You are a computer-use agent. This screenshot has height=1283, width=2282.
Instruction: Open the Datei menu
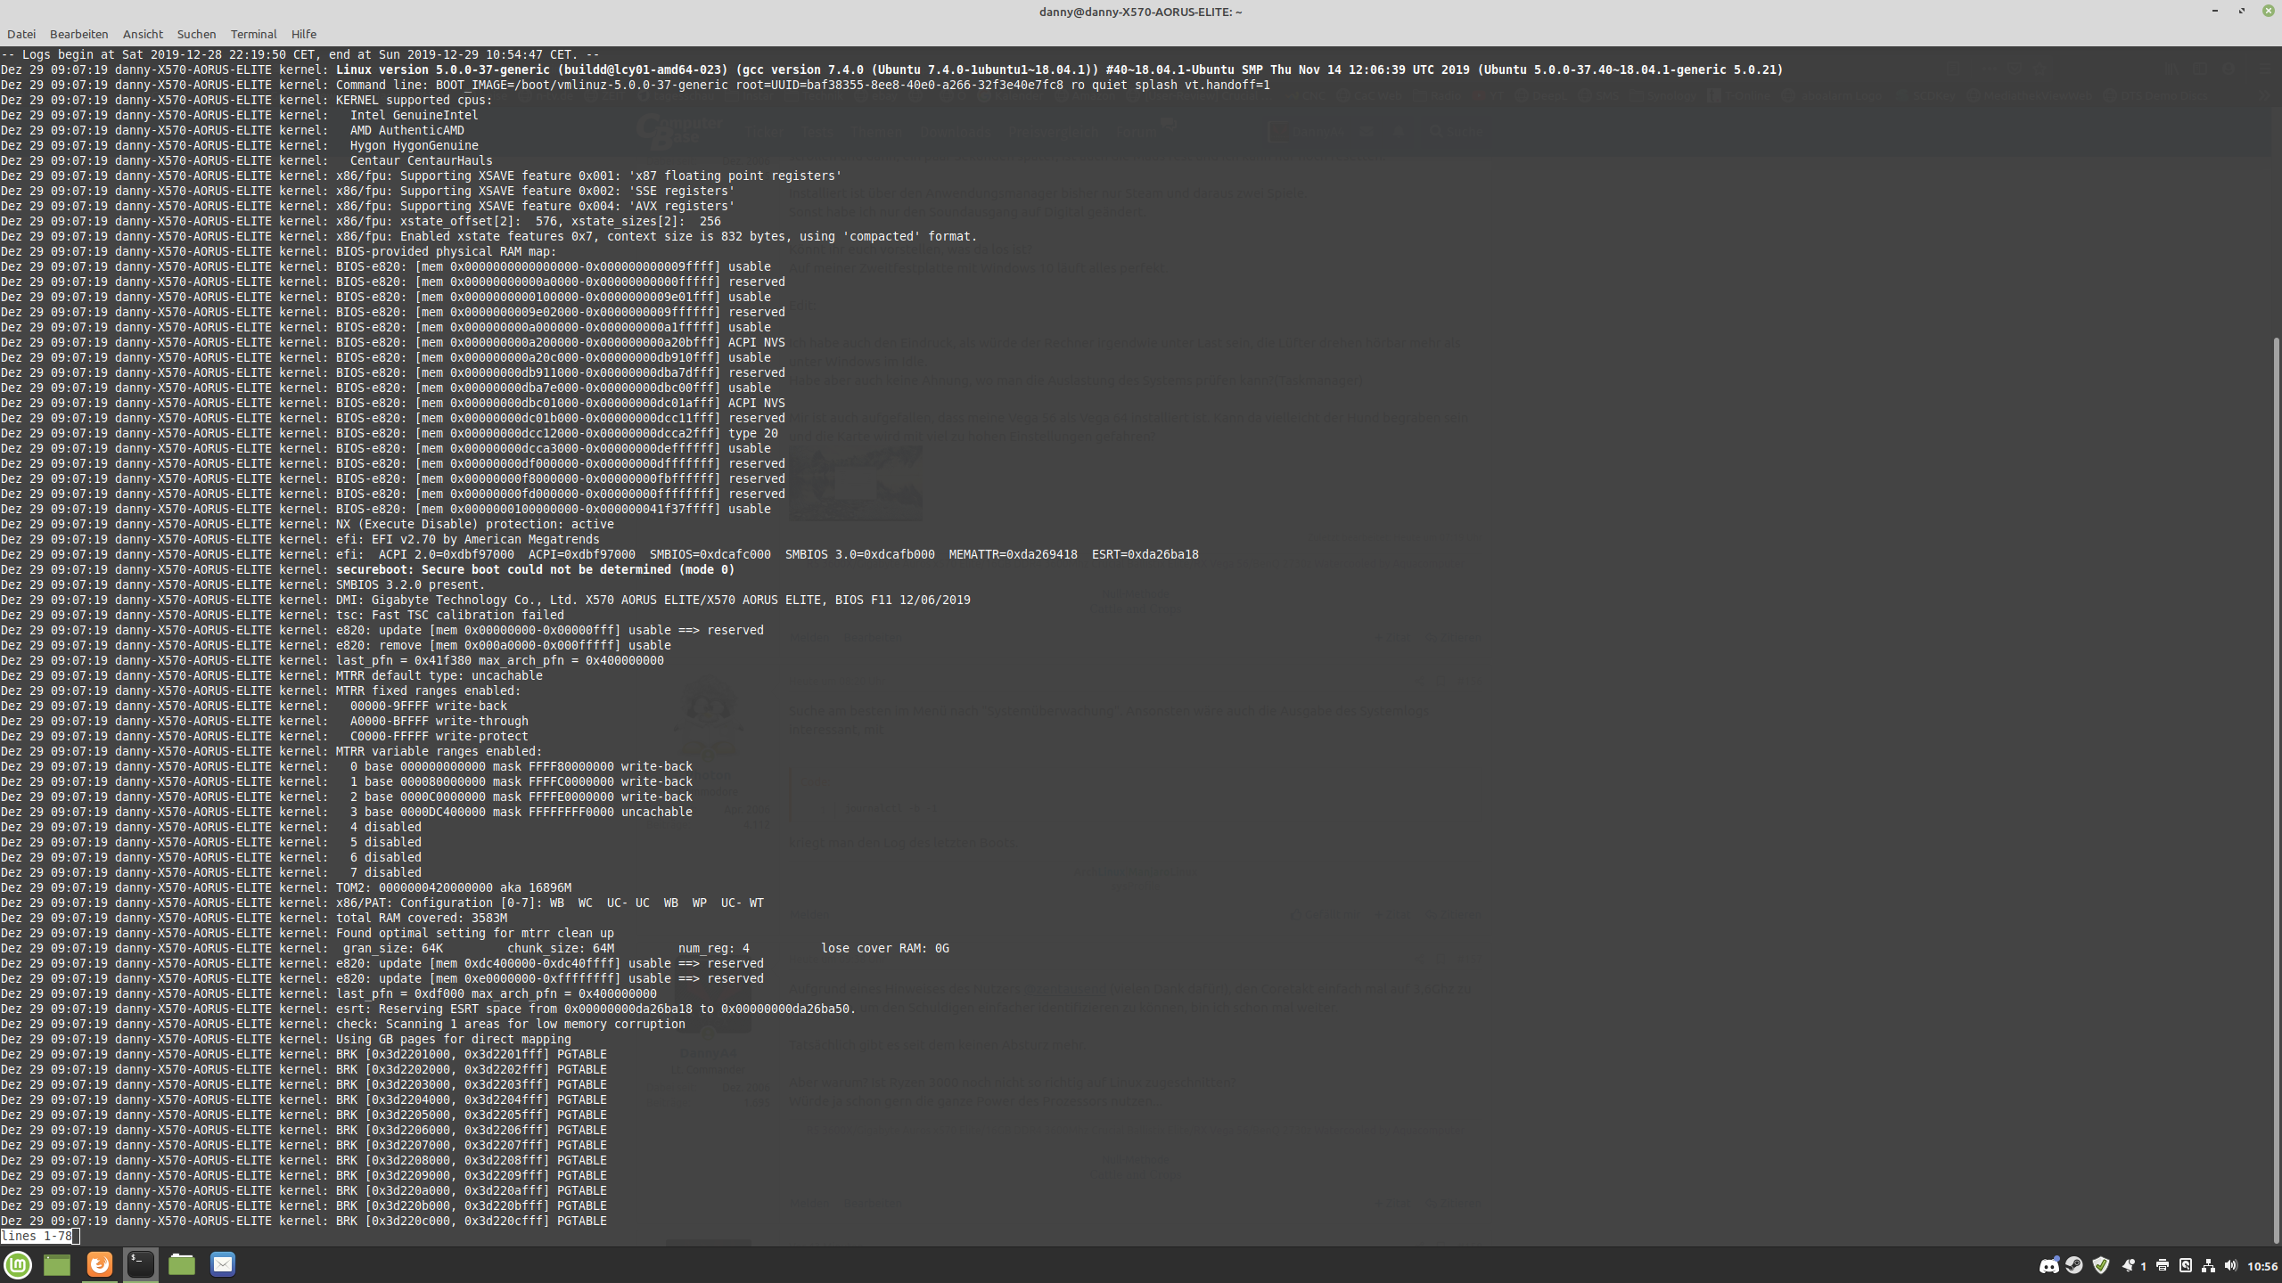(x=21, y=34)
